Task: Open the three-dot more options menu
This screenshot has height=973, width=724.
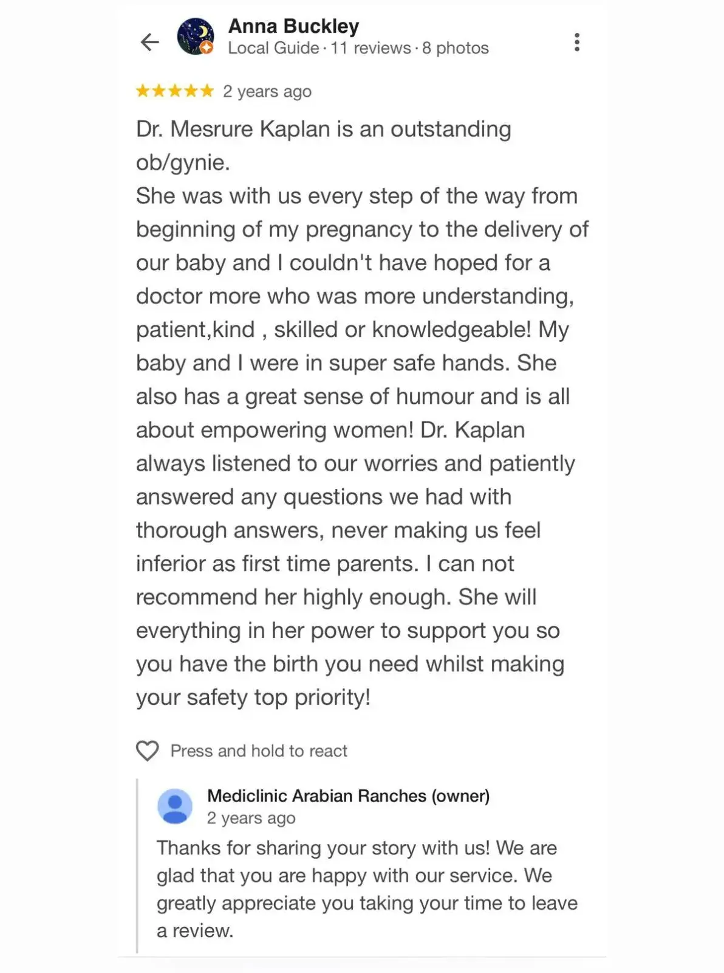Action: pos(576,42)
